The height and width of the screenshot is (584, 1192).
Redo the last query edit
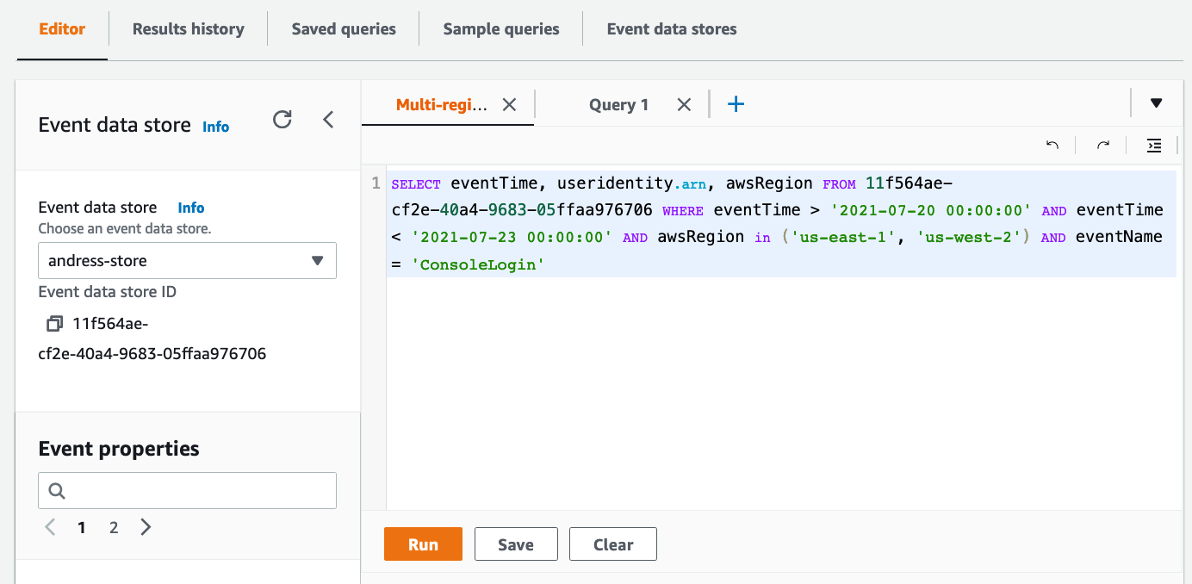[x=1103, y=145]
